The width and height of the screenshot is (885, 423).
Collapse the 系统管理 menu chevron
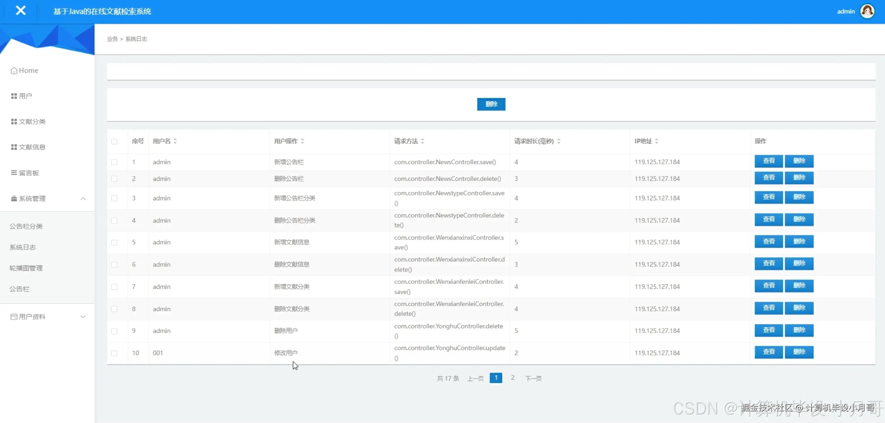pyautogui.click(x=83, y=199)
